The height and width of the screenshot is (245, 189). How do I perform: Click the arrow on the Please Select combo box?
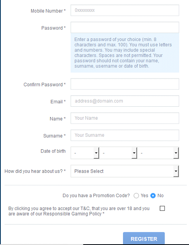(176, 171)
